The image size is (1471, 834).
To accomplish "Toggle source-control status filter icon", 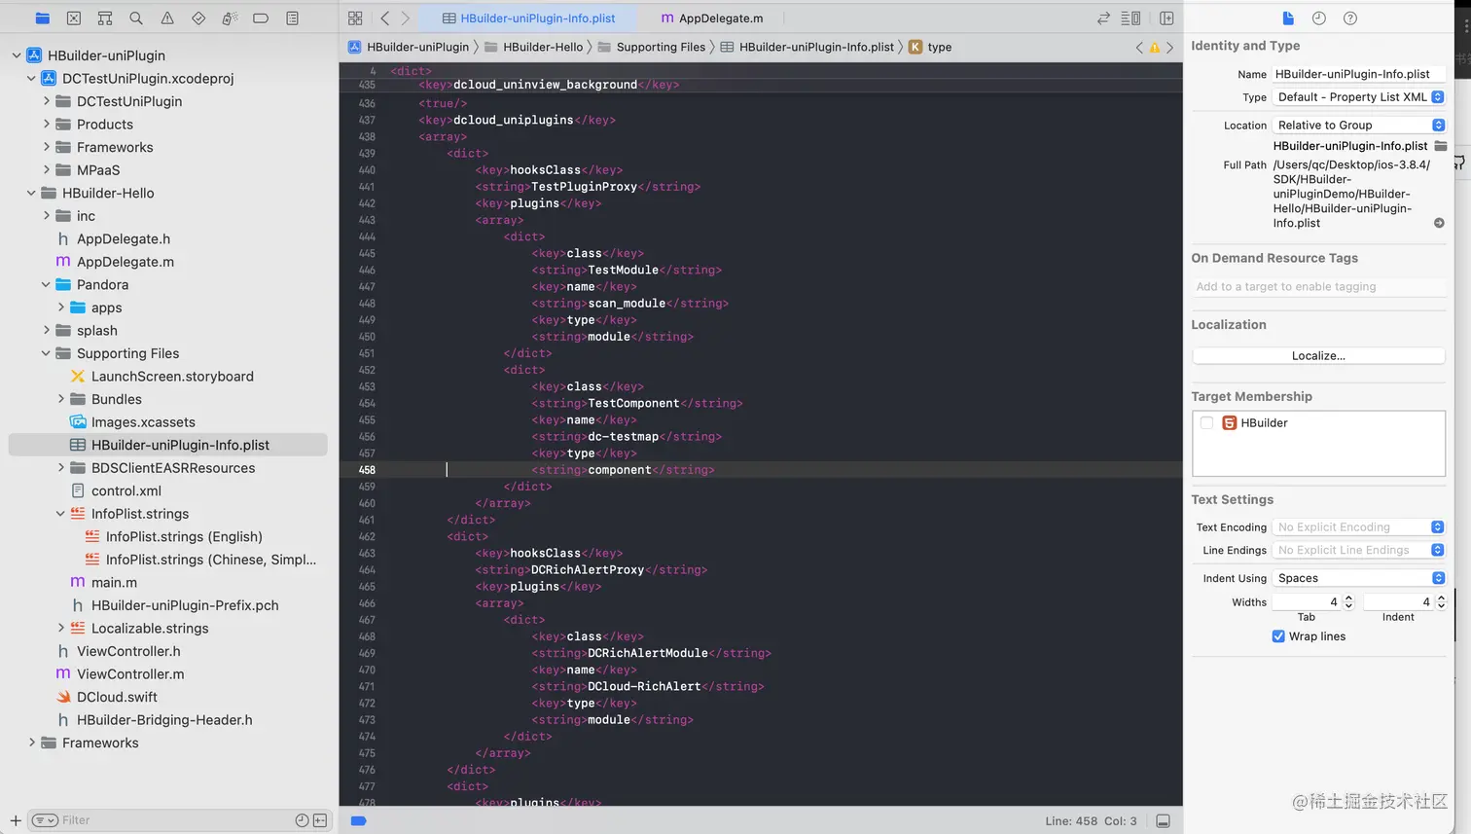I will 319,820.
